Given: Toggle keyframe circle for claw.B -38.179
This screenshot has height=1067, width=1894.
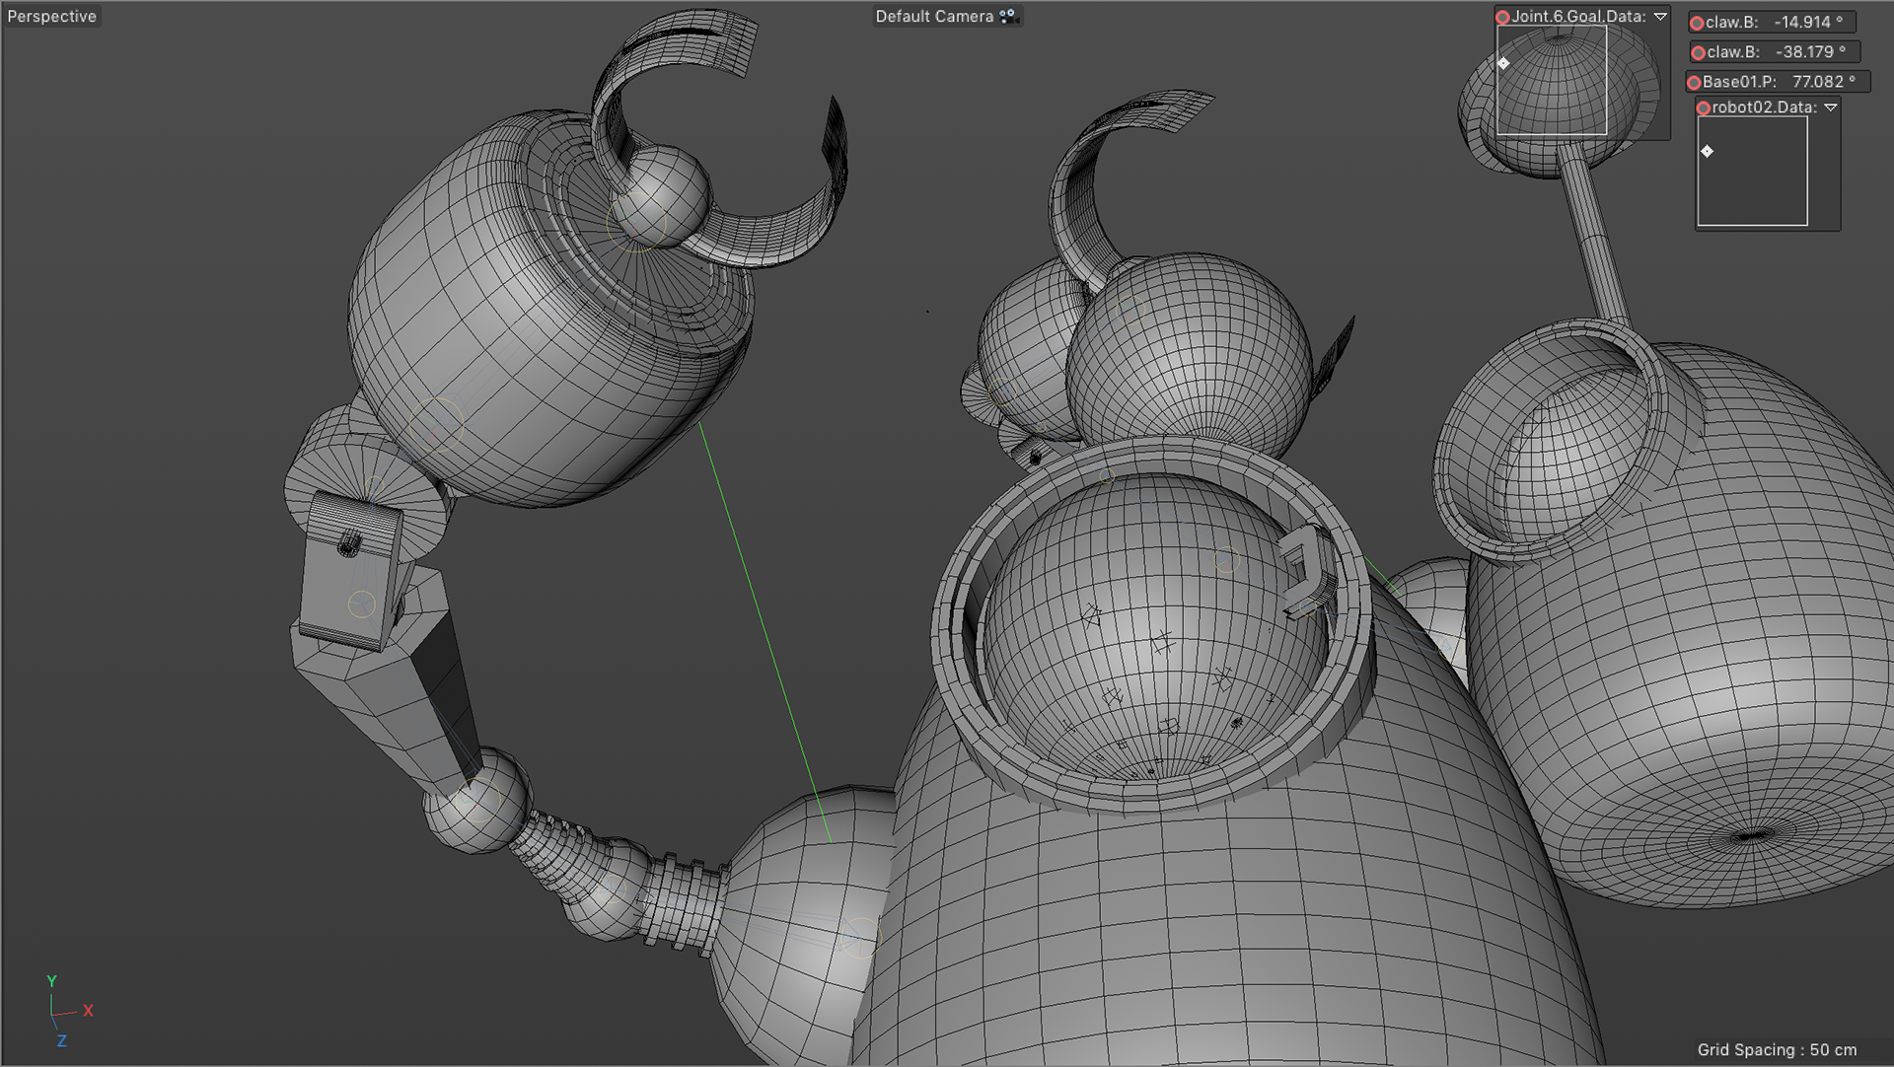Looking at the screenshot, I should point(1698,52).
